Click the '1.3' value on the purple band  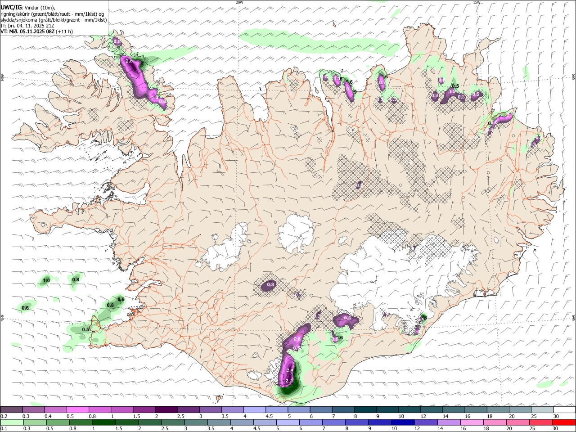(x=155, y=97)
